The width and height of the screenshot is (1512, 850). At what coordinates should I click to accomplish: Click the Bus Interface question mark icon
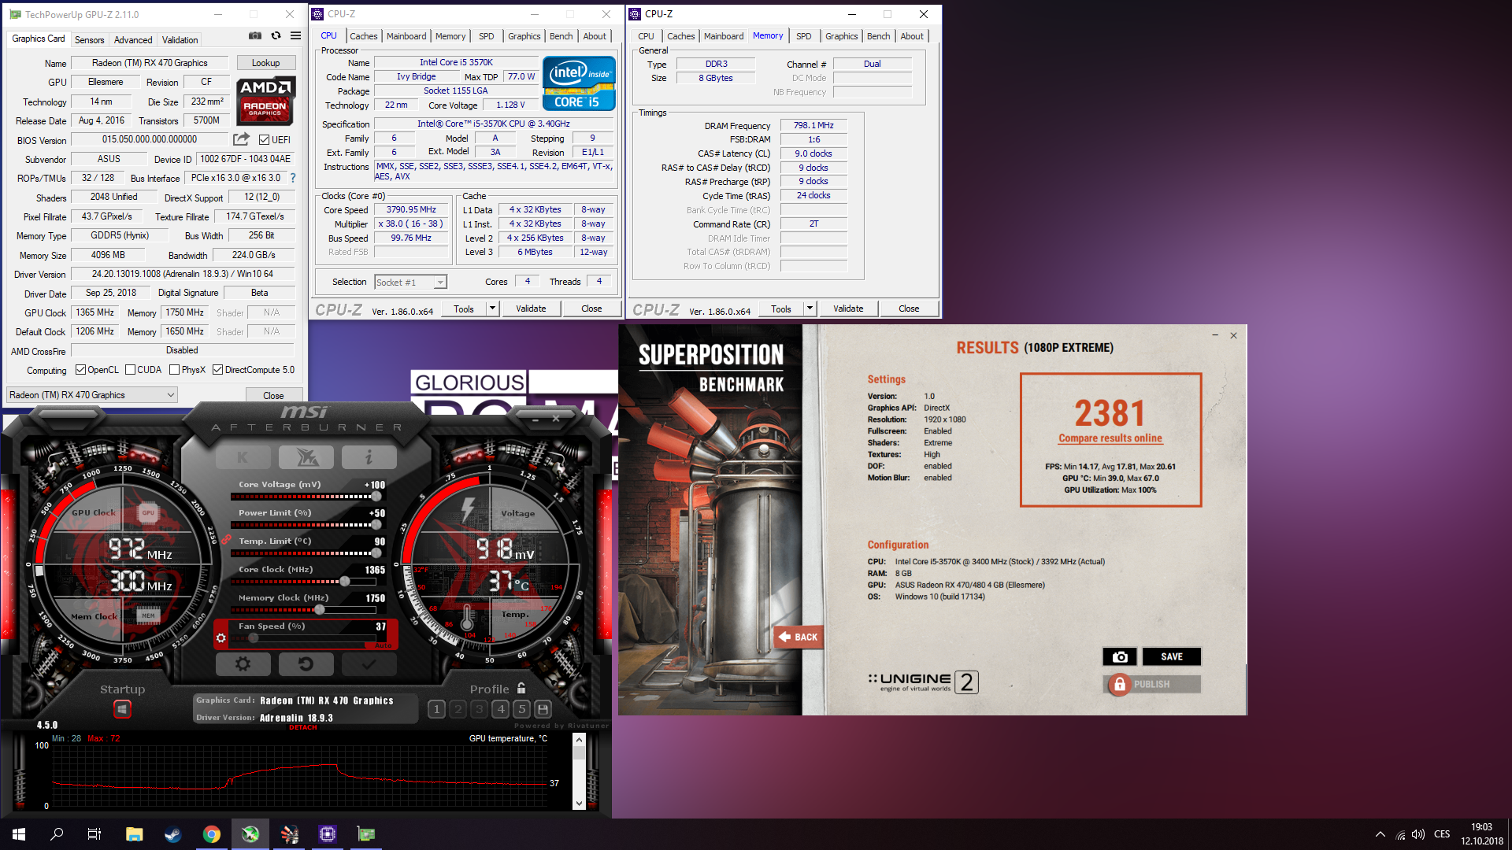[293, 178]
